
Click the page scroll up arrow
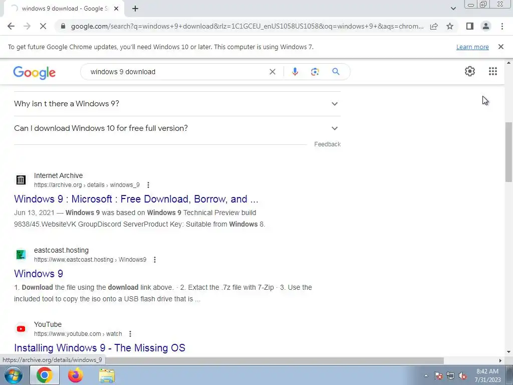[x=508, y=63]
